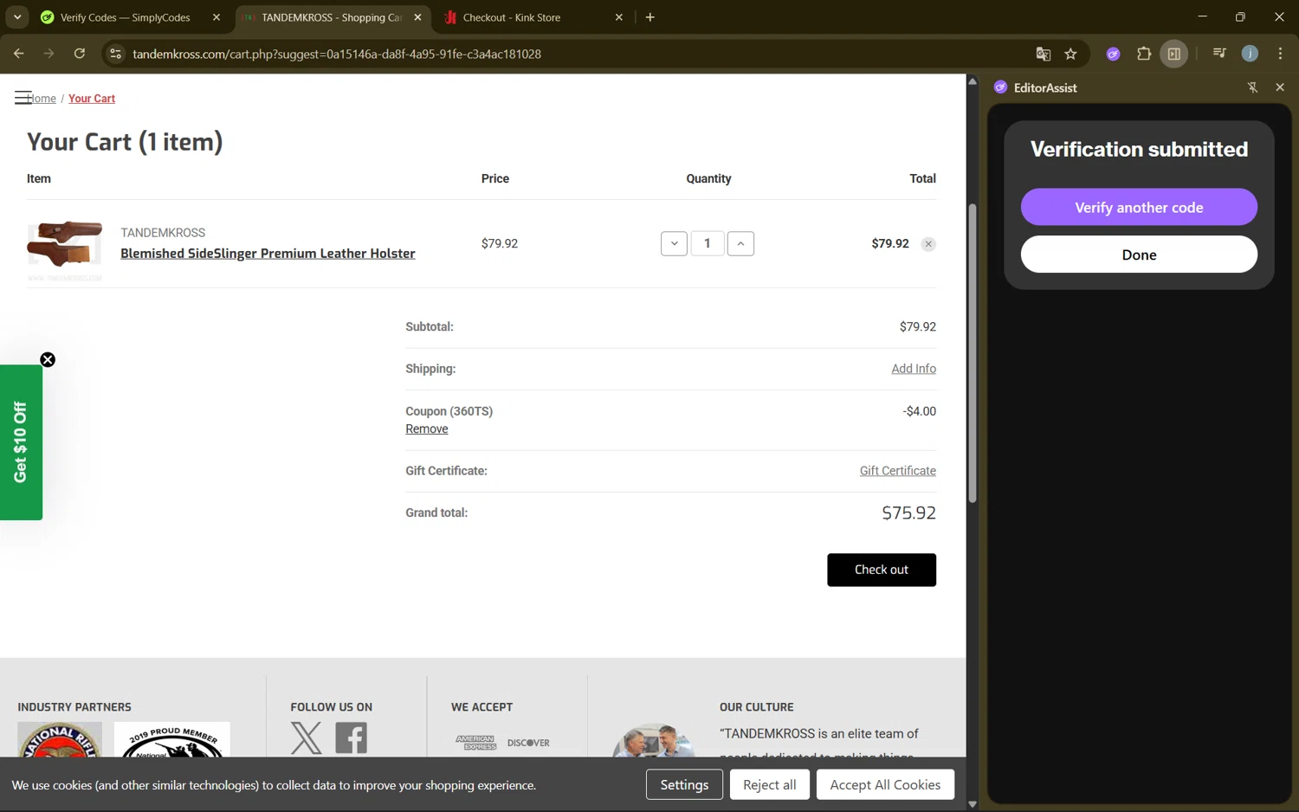Dismiss the Get $10 Off popup
This screenshot has height=812, width=1299.
(48, 360)
